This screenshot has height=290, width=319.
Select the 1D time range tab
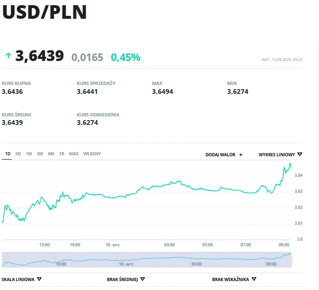tap(8, 154)
